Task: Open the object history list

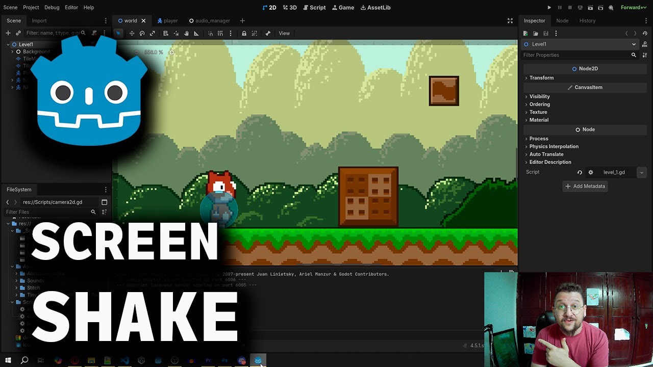Action: [x=645, y=33]
